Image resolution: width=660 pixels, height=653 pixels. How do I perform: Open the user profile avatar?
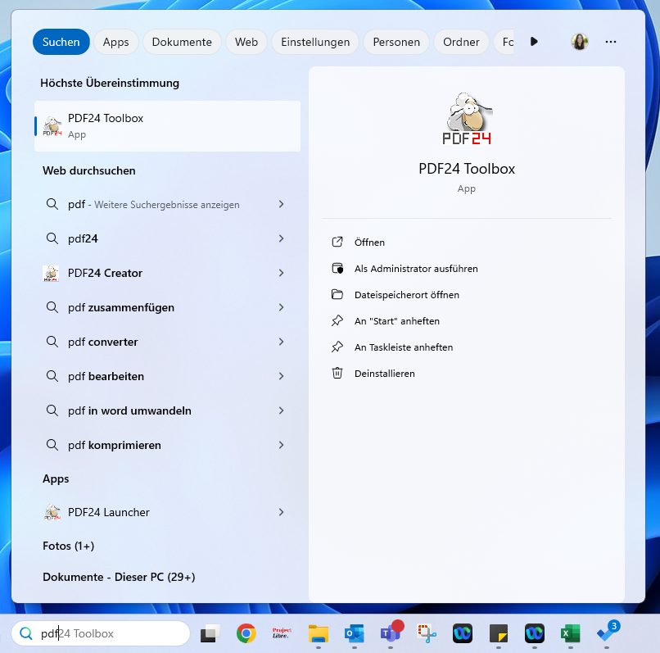click(x=580, y=42)
